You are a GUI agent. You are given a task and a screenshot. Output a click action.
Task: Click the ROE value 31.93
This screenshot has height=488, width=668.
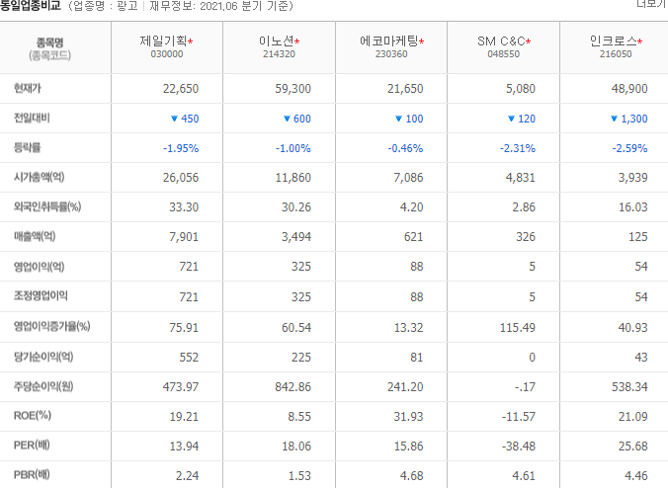click(x=408, y=416)
